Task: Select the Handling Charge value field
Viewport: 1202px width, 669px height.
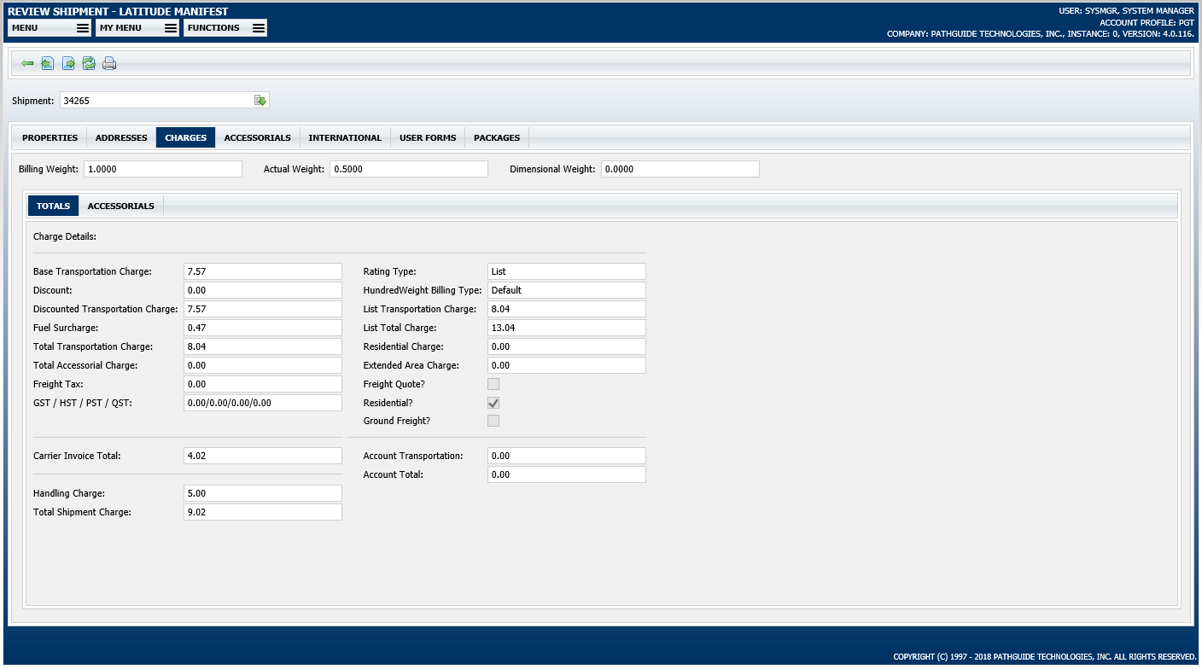Action: click(x=263, y=492)
